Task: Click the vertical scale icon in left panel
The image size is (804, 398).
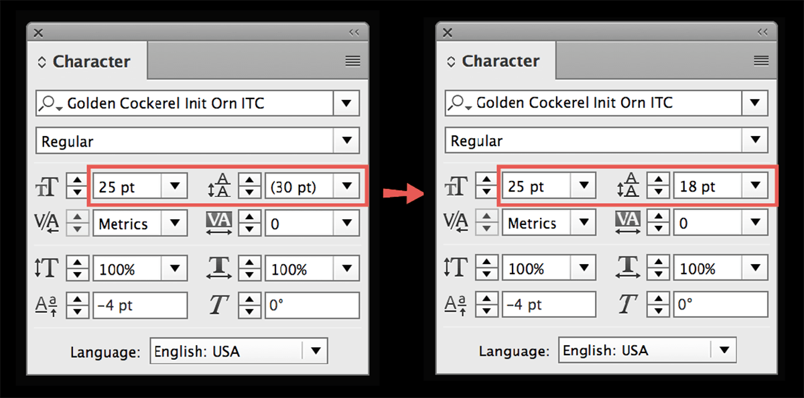Action: [x=47, y=269]
